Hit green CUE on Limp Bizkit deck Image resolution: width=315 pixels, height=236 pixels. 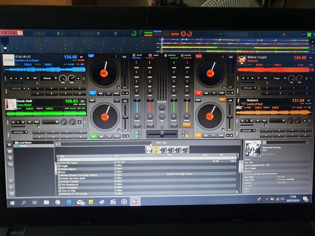[x=93, y=136]
